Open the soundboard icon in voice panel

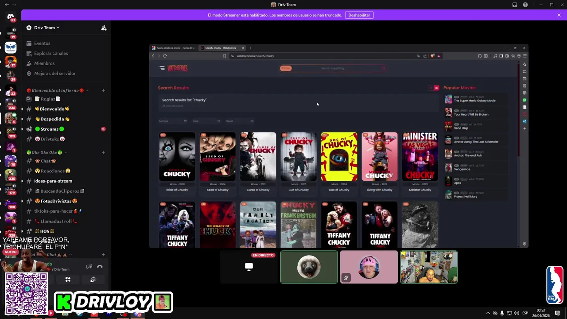(x=93, y=280)
